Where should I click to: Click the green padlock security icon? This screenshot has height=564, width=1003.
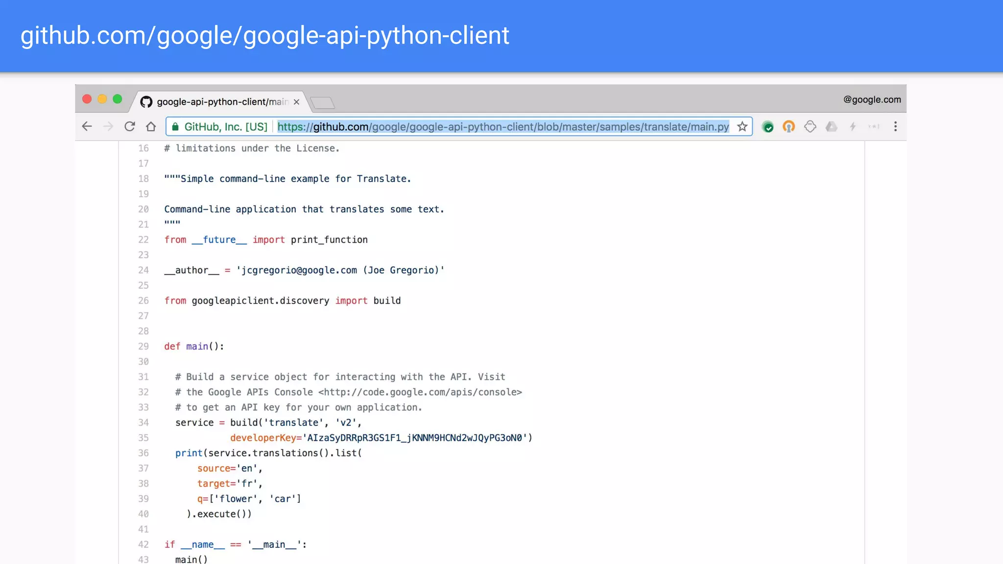click(175, 127)
